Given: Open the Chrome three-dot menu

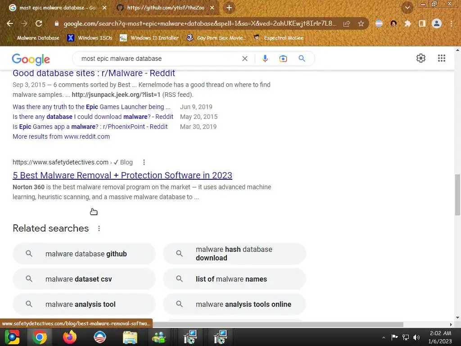Looking at the screenshot, I should point(451,23).
